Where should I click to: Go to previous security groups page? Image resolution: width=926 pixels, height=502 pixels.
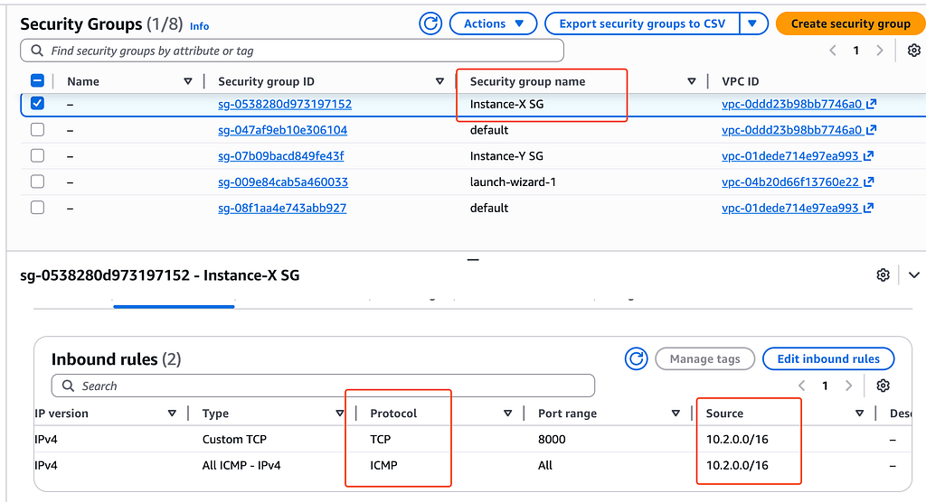[833, 51]
